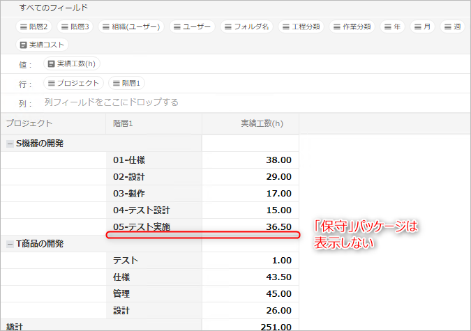Select the 工程分類 field chip
The height and width of the screenshot is (331, 471).
tap(302, 27)
